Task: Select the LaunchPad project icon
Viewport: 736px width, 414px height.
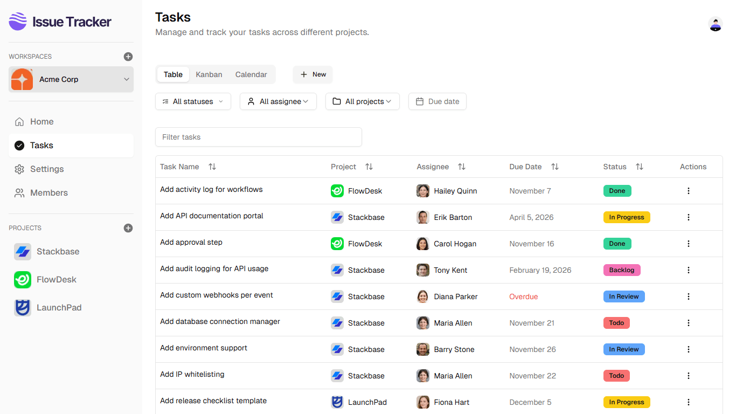Action: [23, 307]
